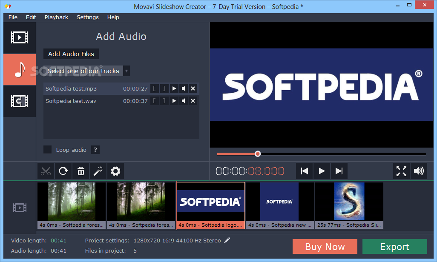The height and width of the screenshot is (262, 437).
Task: Open clip properties gear icon
Action: pyautogui.click(x=115, y=171)
